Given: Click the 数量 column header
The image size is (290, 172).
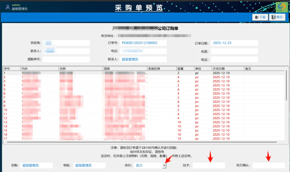Looking at the screenshot, I should pyautogui.click(x=185, y=68).
